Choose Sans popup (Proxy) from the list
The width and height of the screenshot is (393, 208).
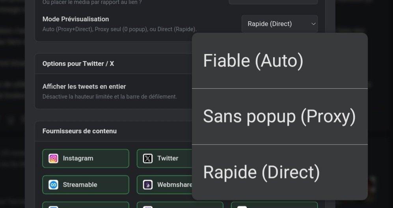(279, 117)
